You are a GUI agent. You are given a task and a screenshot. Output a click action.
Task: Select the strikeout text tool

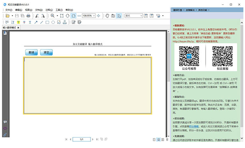coord(24,22)
